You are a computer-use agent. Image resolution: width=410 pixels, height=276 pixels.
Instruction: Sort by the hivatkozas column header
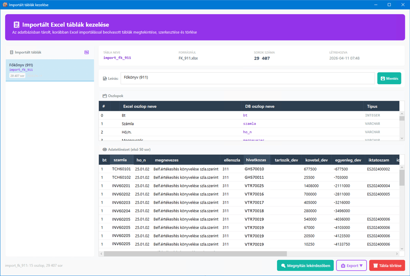pyautogui.click(x=256, y=160)
